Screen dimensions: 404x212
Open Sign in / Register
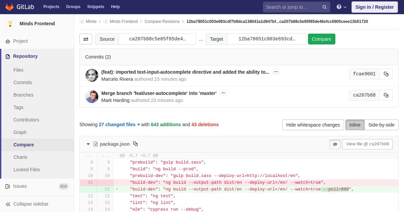click(374, 7)
